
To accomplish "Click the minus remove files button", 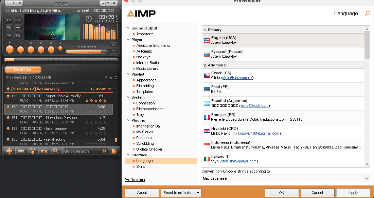I will [x=21, y=151].
